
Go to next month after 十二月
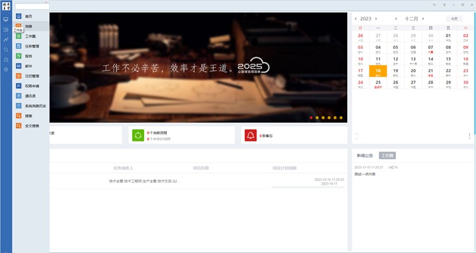(x=423, y=19)
